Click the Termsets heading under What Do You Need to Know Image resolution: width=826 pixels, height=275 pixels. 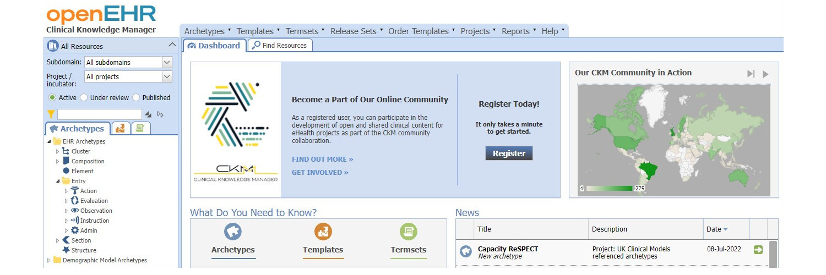[409, 250]
